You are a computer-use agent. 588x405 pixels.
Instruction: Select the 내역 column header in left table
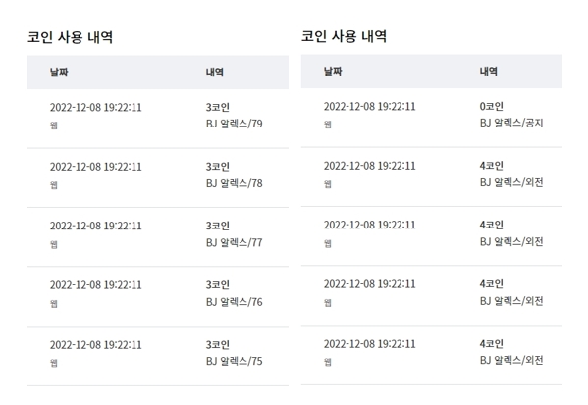pyautogui.click(x=215, y=72)
